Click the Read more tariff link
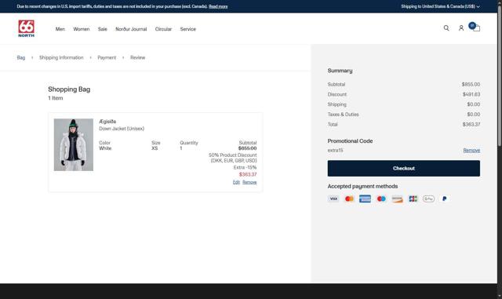 coord(218,6)
